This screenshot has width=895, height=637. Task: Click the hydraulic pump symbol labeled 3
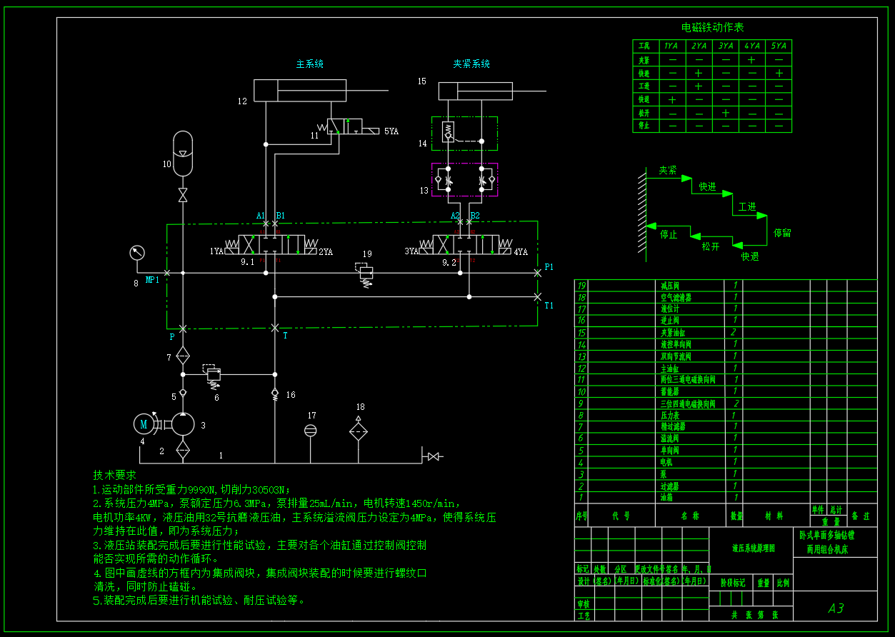point(183,423)
